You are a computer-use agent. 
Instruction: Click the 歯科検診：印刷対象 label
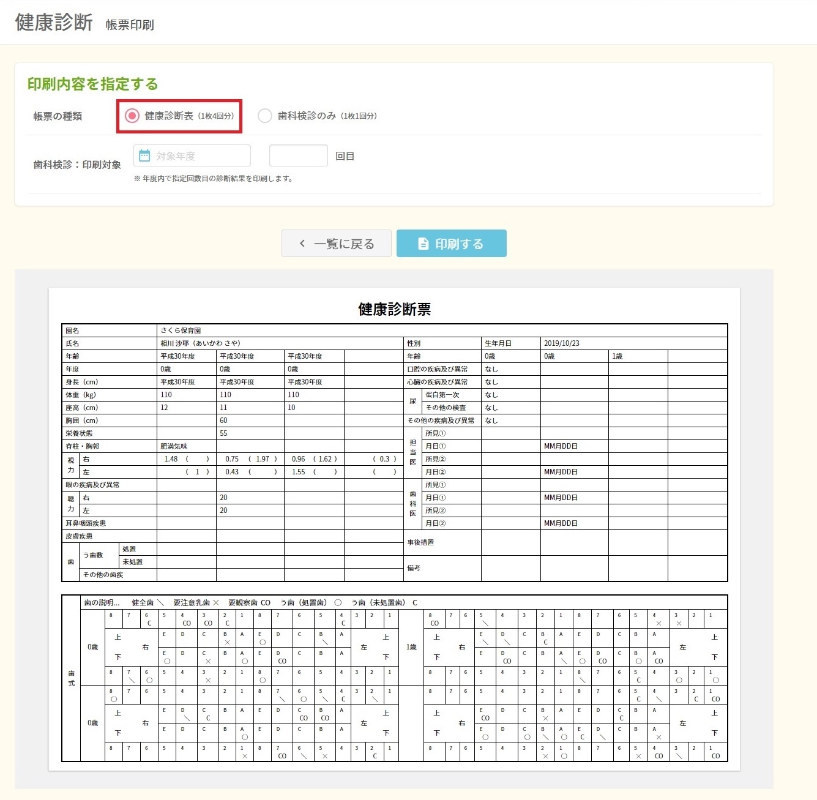click(x=77, y=165)
